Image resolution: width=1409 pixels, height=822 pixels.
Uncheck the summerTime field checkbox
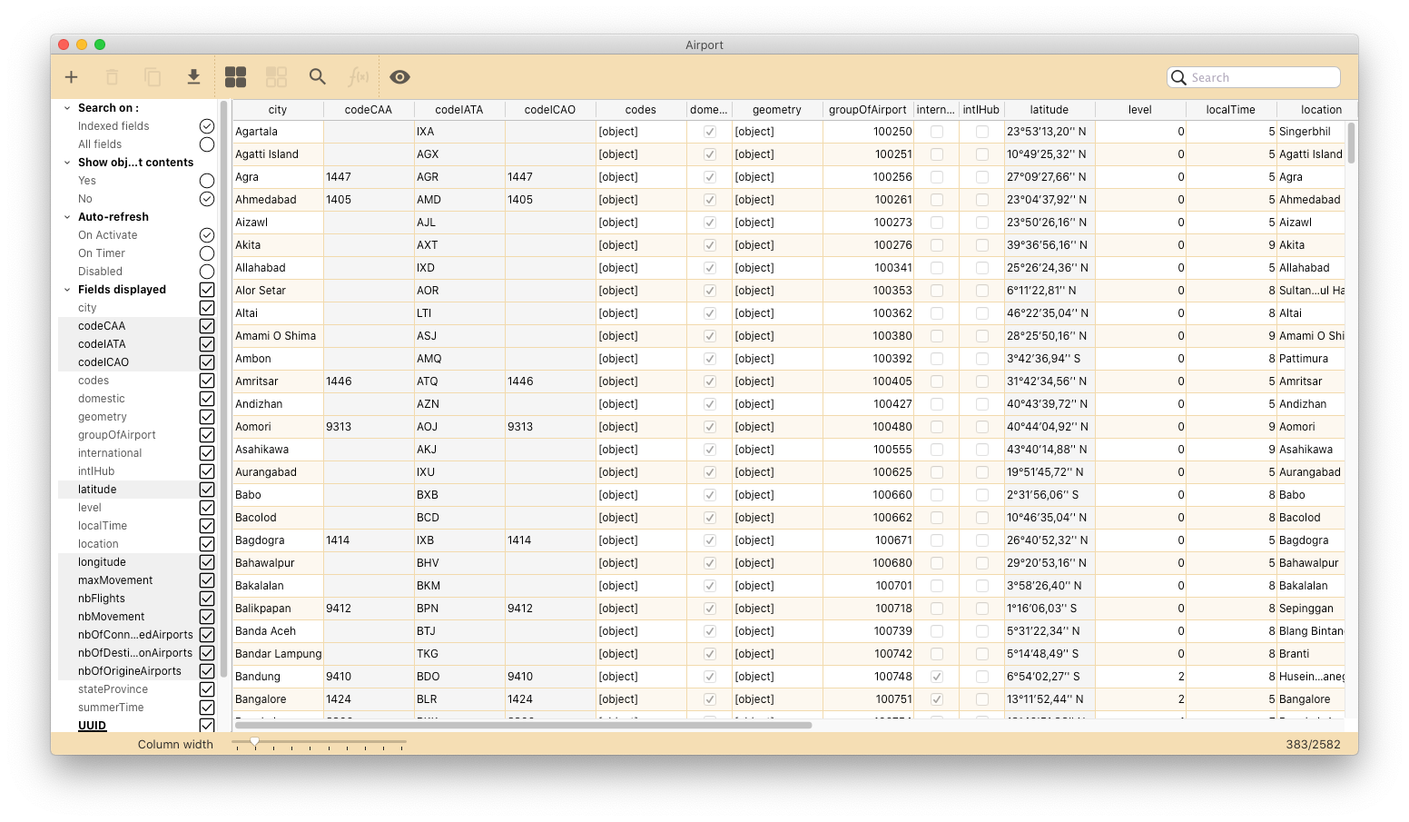tap(207, 708)
